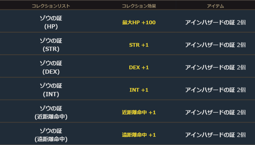Click the コレクション効果 column header
Viewport: 255px width, 145px height.
(139, 6)
